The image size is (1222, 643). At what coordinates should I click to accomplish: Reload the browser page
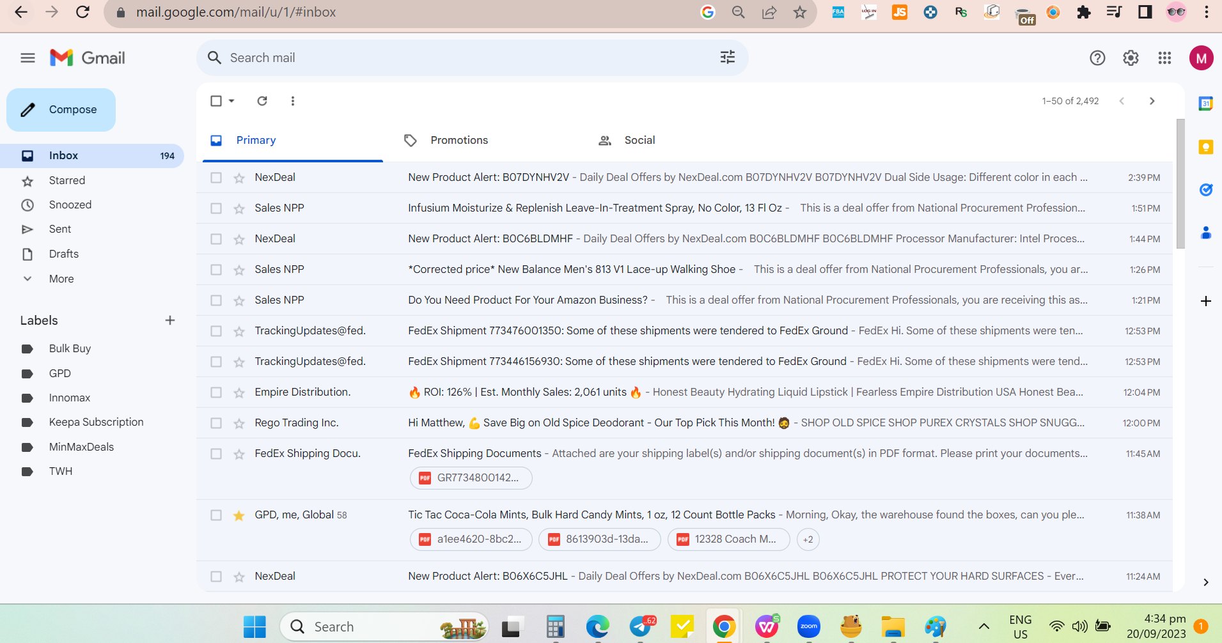point(82,12)
